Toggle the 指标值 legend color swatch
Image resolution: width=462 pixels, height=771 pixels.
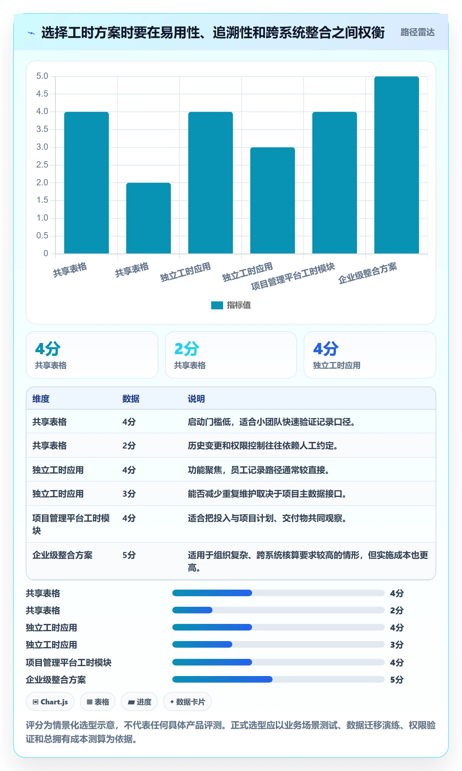[x=217, y=305]
